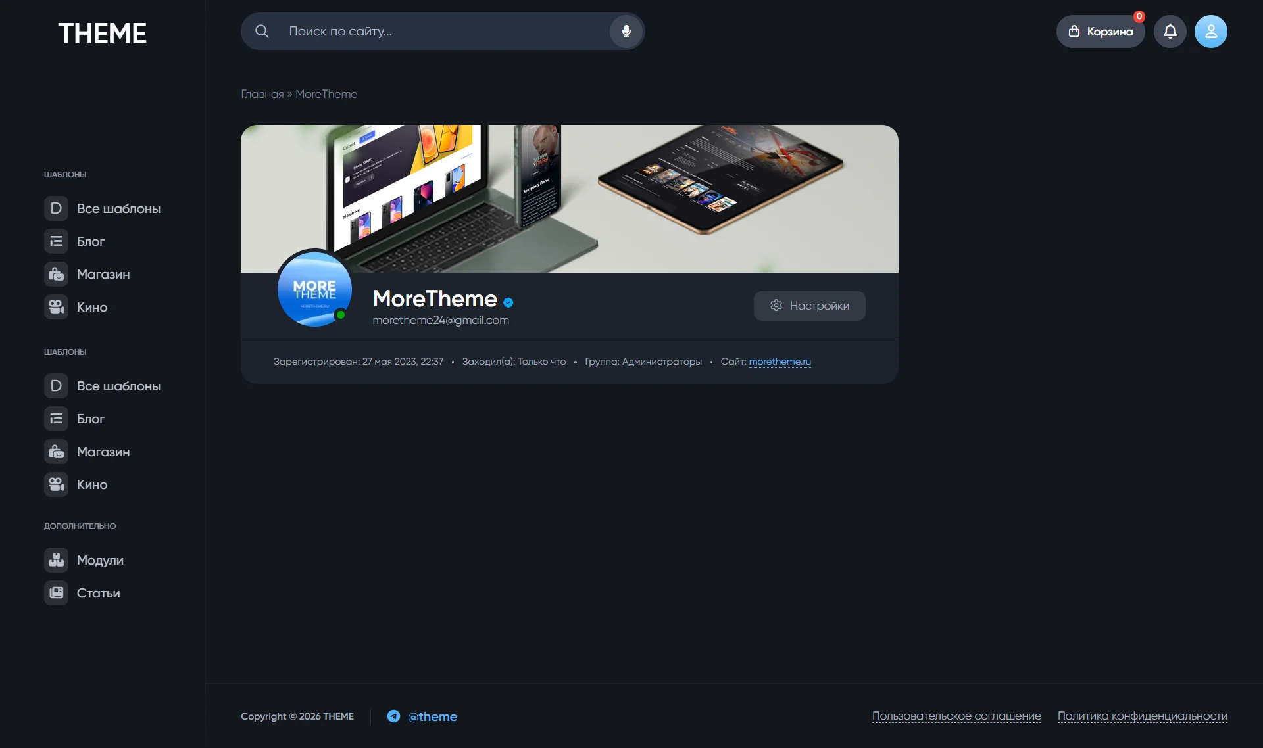Go to the second Блог menu item

click(75, 419)
